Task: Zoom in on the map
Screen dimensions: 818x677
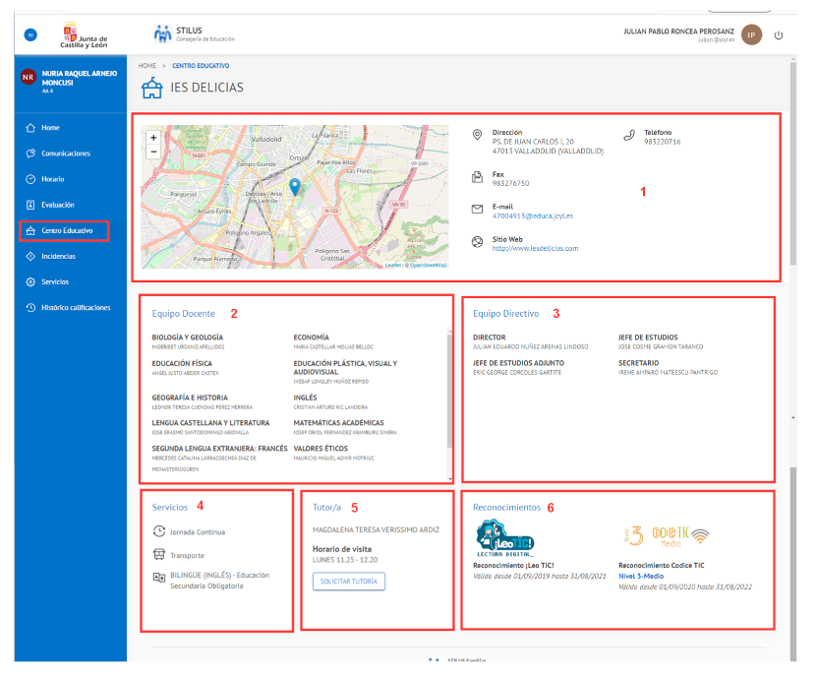Action: click(x=153, y=139)
